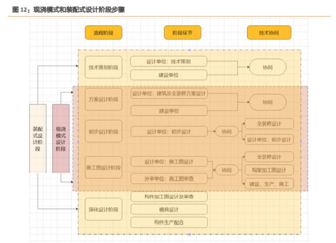
Task: Click the 建设、生产、施工 box
Action: [269, 184]
